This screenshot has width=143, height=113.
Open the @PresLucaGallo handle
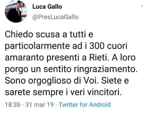click(x=55, y=17)
